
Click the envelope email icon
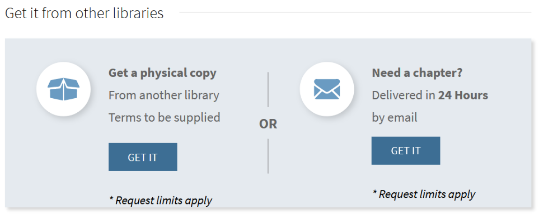pos(327,89)
